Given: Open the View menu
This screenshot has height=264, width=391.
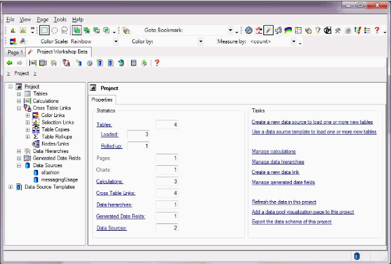Looking at the screenshot, I should tap(25, 20).
